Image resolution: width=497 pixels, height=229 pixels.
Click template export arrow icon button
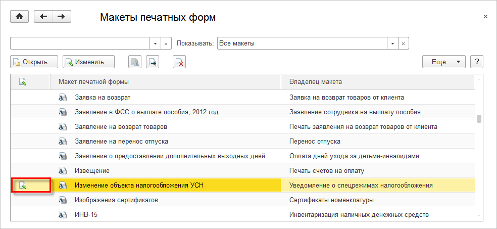click(x=153, y=62)
